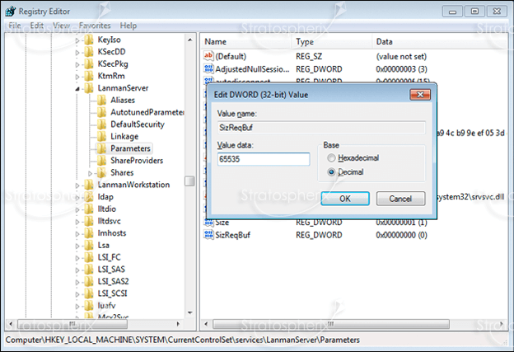Select the Decimal base option

click(331, 172)
